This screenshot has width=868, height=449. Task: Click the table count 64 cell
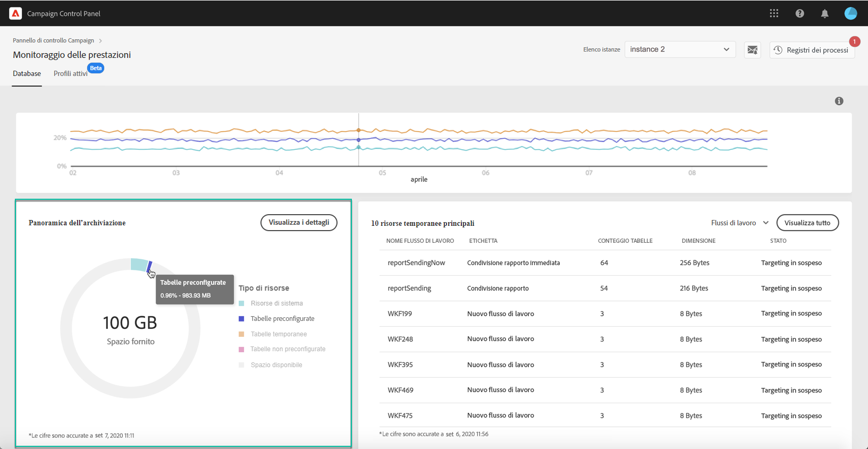tap(604, 263)
